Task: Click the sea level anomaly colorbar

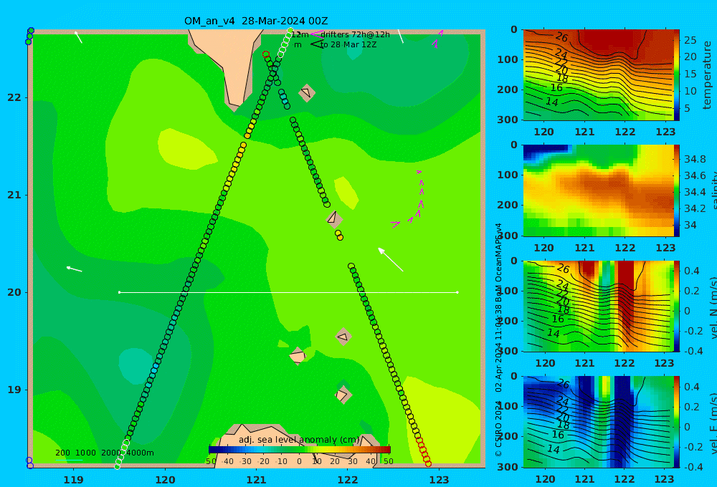Action: [300, 450]
